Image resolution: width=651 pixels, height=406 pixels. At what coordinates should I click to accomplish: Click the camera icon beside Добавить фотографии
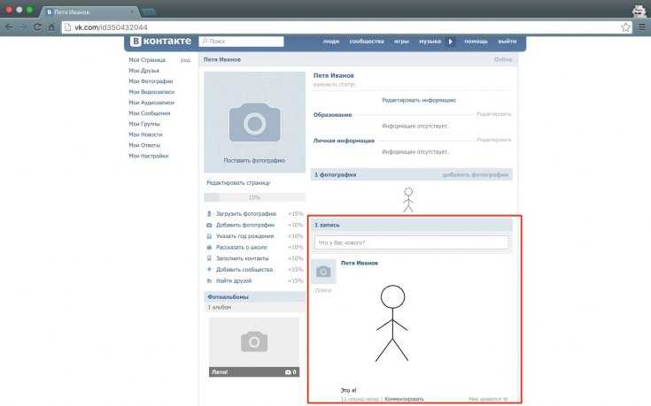(209, 226)
